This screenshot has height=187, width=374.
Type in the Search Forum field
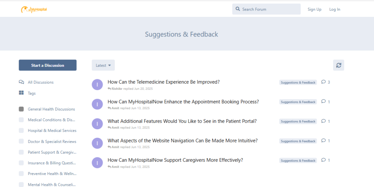(x=270, y=9)
